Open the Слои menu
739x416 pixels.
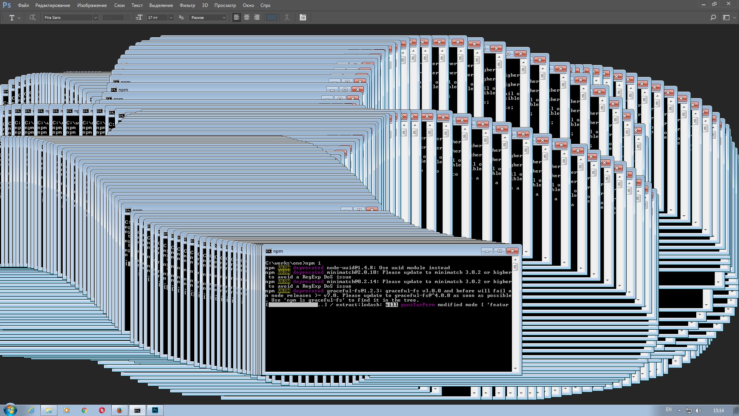119,5
